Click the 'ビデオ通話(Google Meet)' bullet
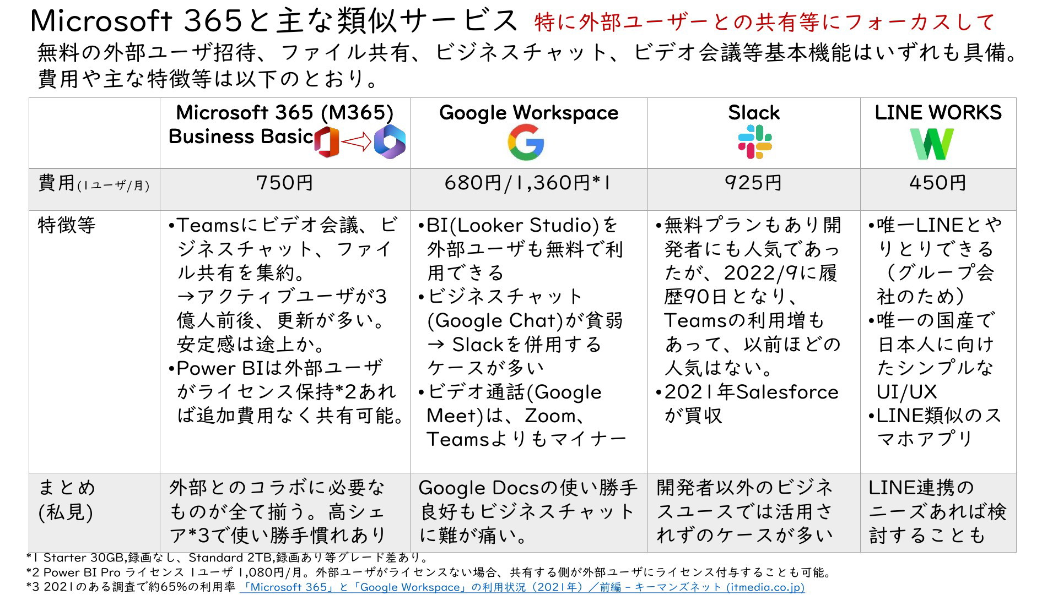1058x595 pixels. tap(522, 416)
